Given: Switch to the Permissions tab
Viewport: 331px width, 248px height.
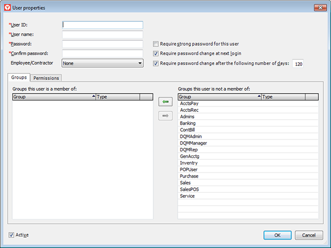Looking at the screenshot, I should 46,78.
